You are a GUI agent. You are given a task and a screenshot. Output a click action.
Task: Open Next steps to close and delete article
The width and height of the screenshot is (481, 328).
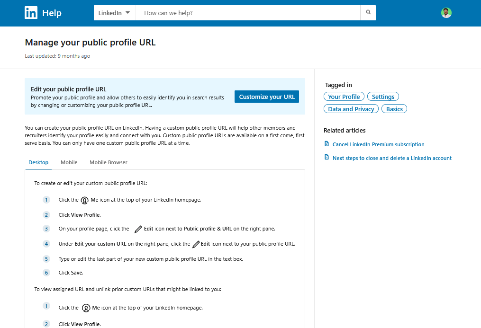(x=392, y=158)
